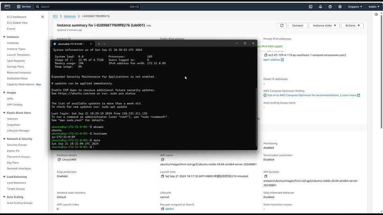Click the Learn more link
The image size is (383, 215).
(349, 95)
